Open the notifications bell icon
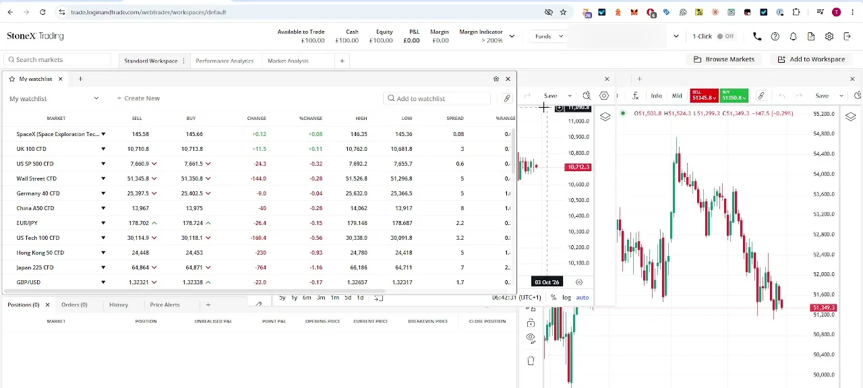Screen dimensions: 863x388 point(794,36)
